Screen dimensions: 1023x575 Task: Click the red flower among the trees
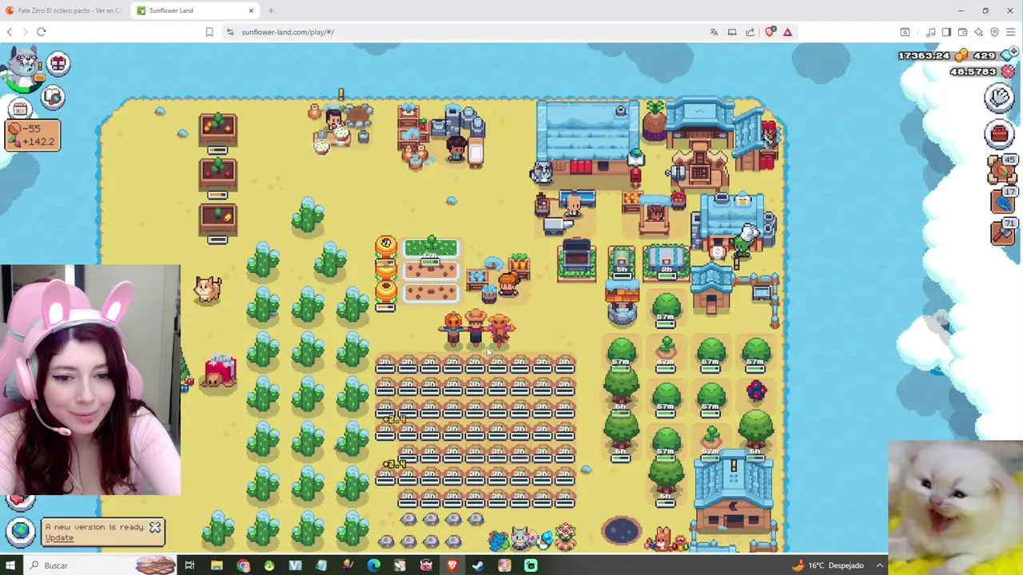click(756, 391)
